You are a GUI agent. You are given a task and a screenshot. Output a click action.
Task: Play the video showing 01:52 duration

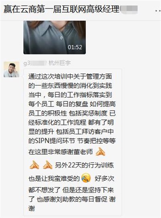pos(54,38)
